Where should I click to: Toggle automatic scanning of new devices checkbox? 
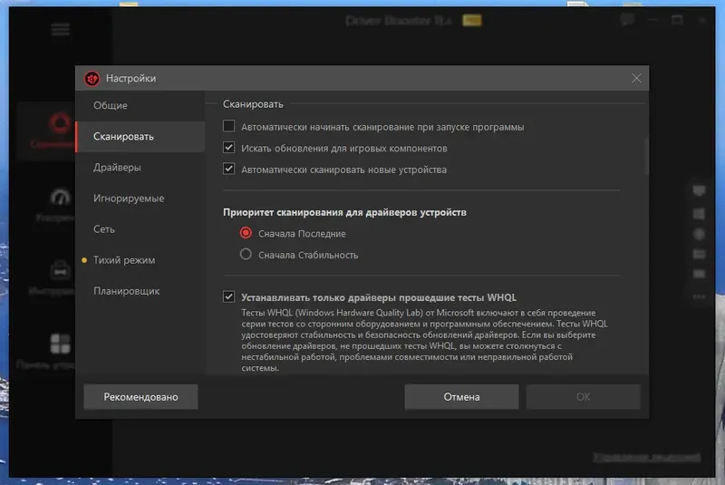[229, 169]
